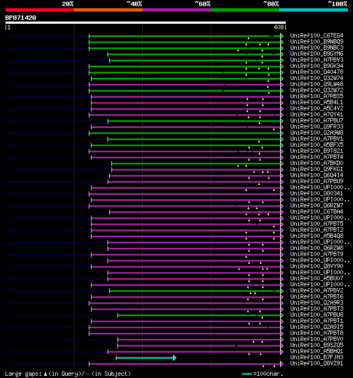The height and width of the screenshot is (378, 353).
Task: Select the UniRef100_Q9FKG1 label
Action: (x=317, y=169)
